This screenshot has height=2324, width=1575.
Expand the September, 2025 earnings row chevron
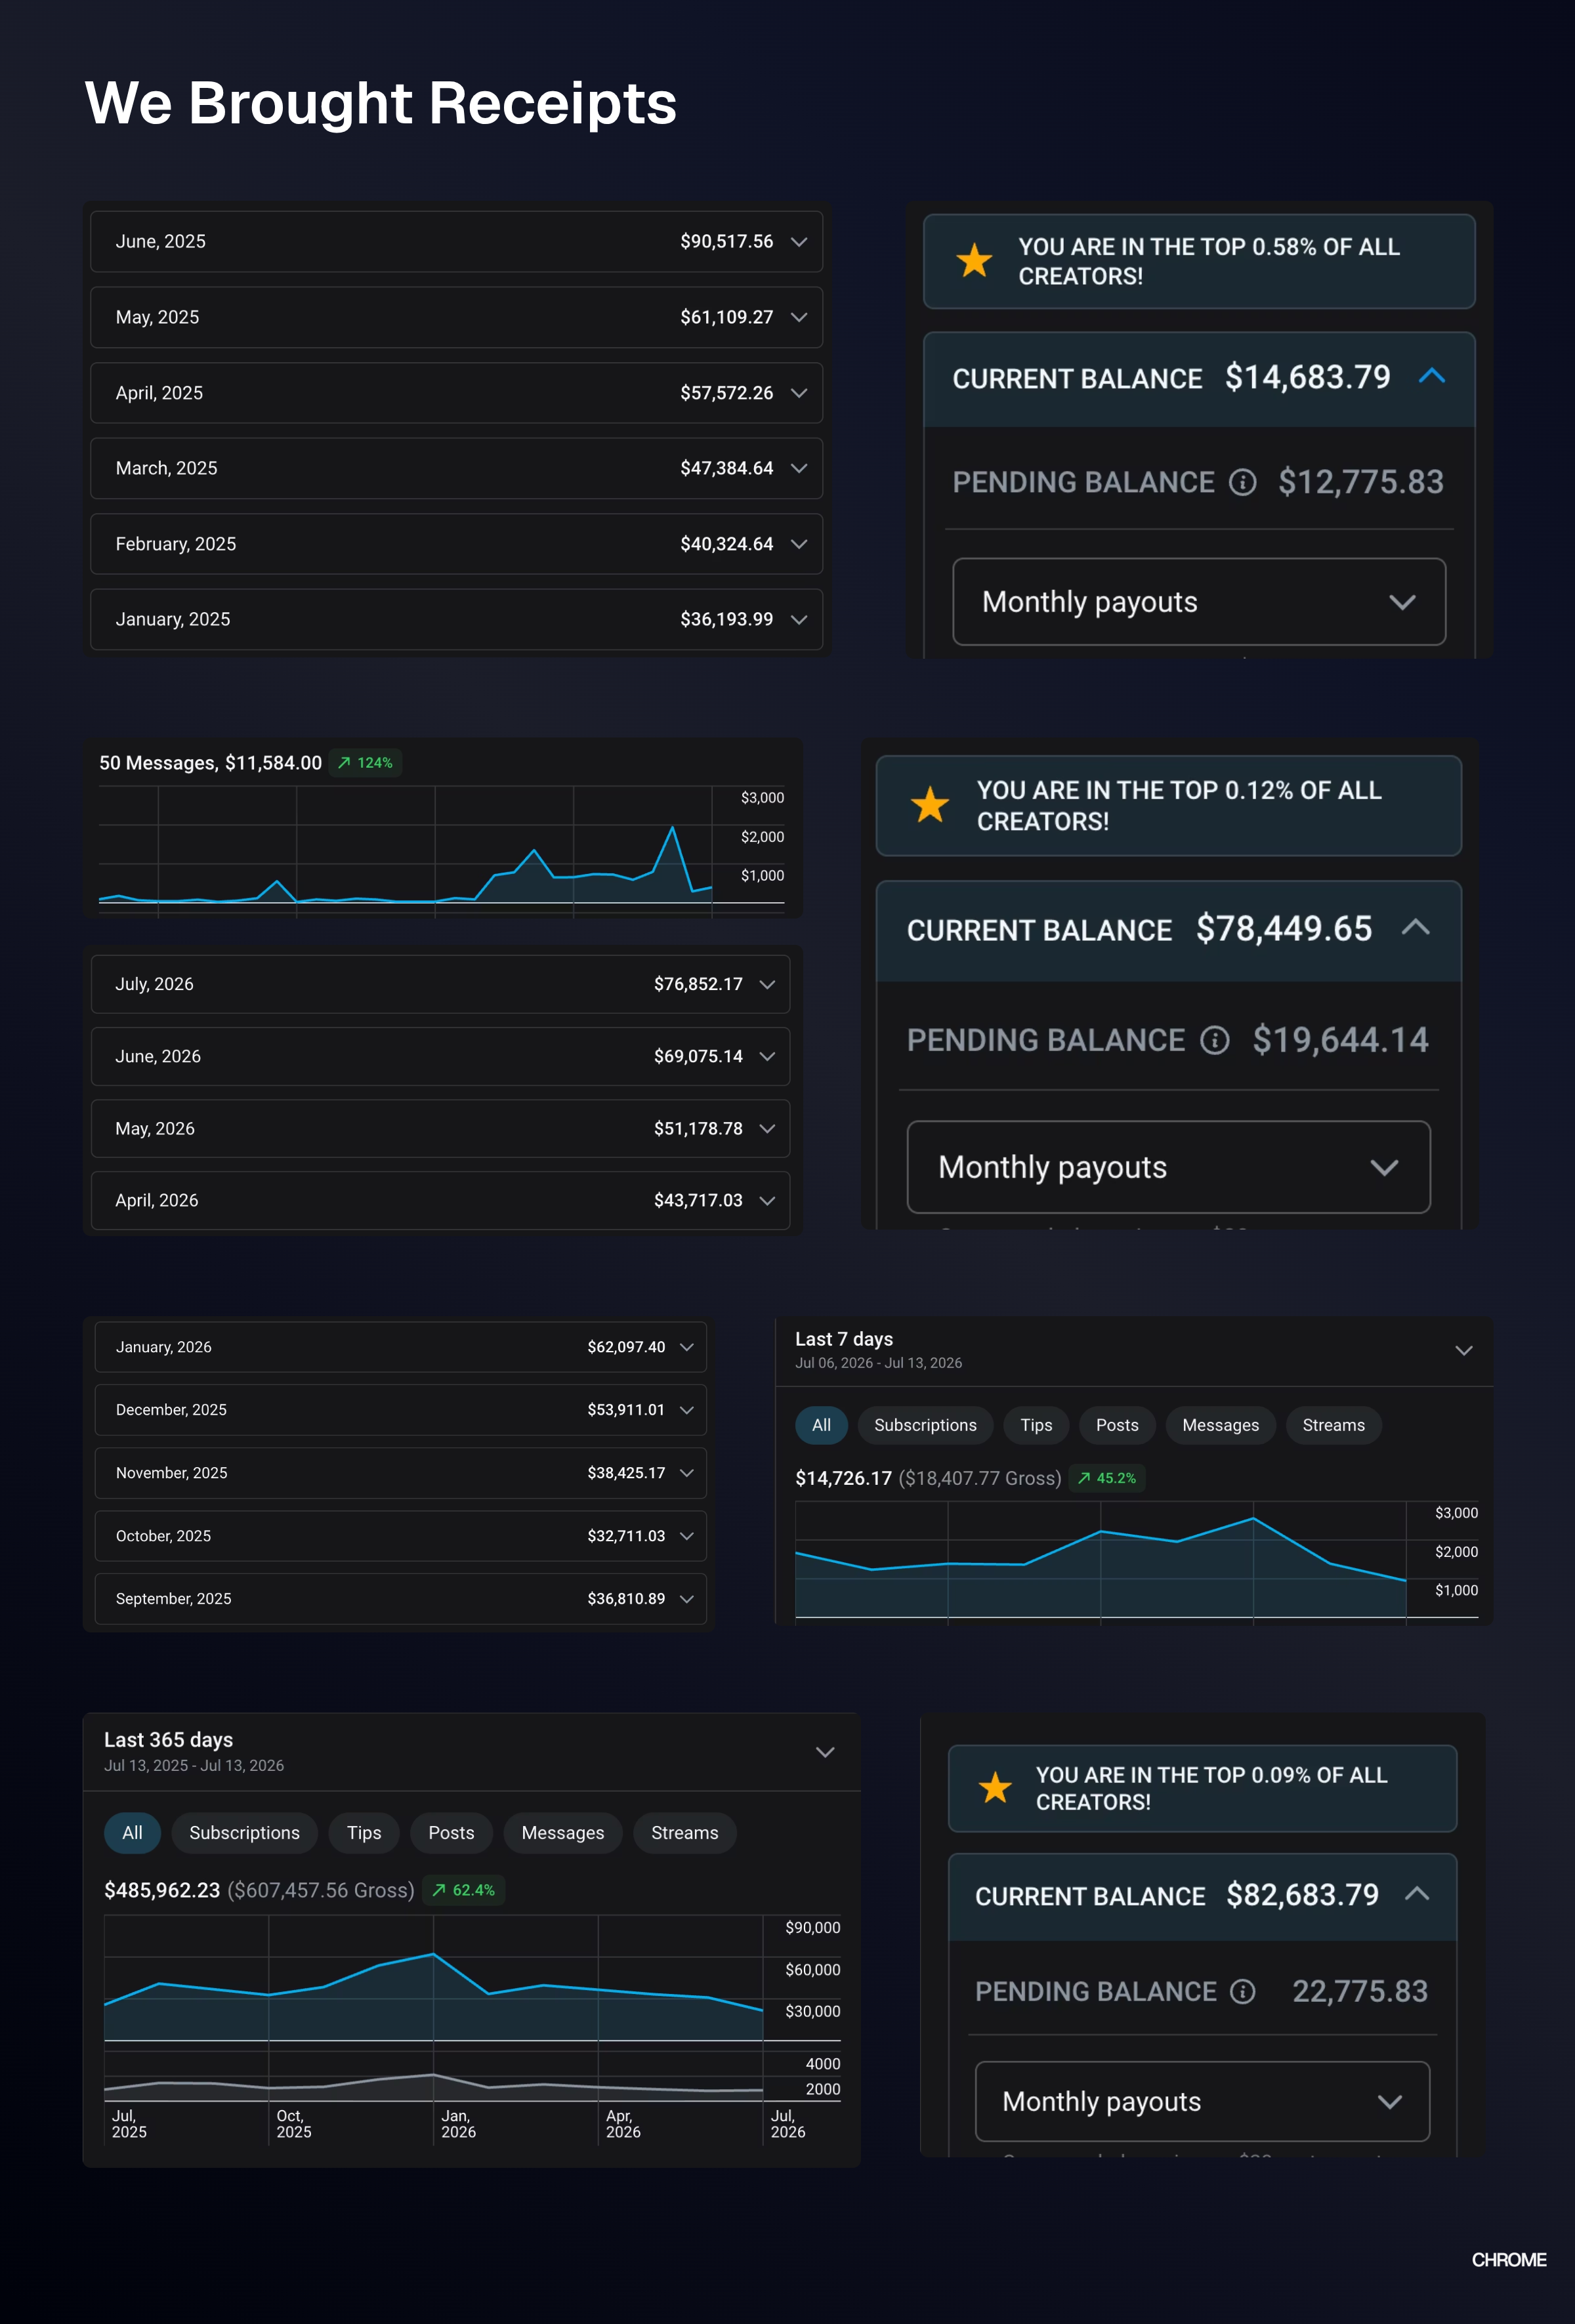687,1599
